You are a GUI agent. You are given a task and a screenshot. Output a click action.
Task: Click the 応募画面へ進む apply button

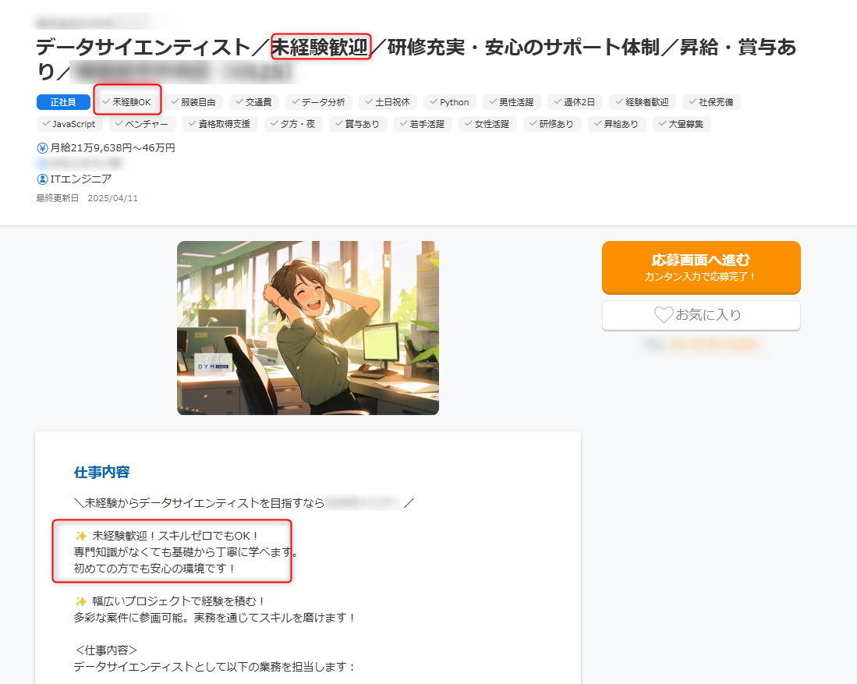[x=700, y=268]
